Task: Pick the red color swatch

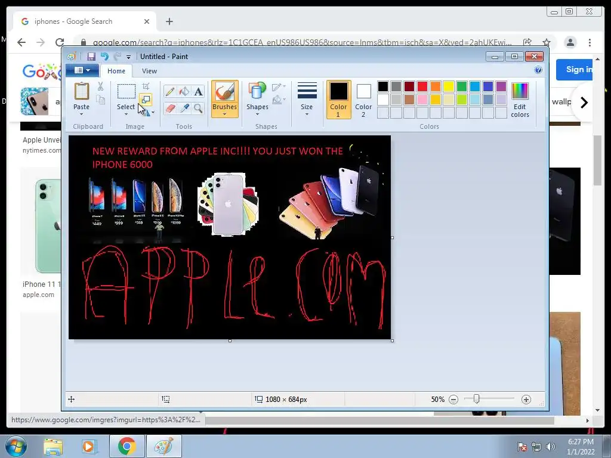Action: point(422,86)
